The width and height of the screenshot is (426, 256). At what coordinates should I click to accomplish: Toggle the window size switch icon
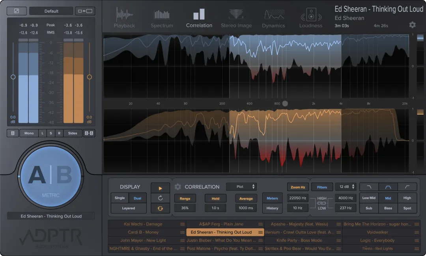(x=85, y=11)
